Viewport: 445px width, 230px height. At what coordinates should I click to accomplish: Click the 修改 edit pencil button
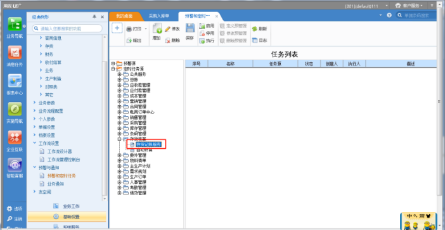(x=172, y=29)
